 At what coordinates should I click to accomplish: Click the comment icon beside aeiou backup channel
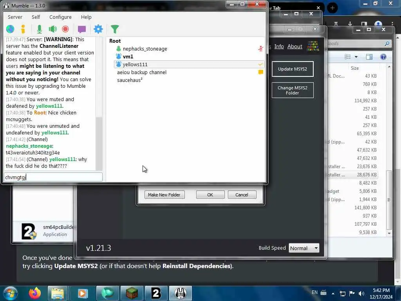coord(260,72)
